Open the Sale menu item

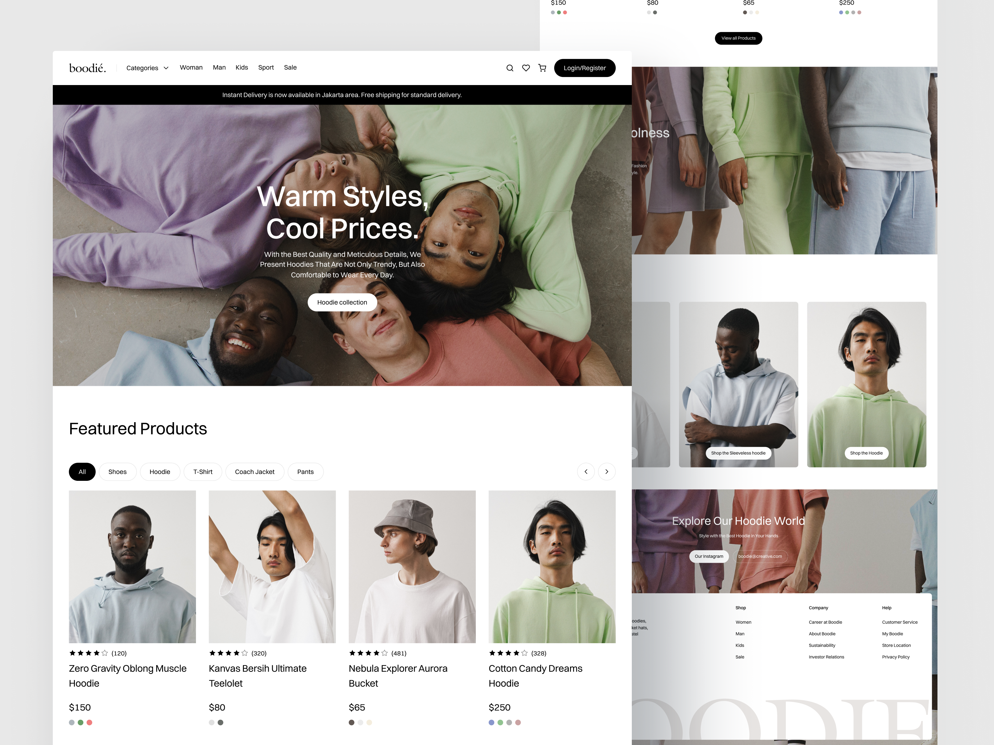(x=290, y=67)
